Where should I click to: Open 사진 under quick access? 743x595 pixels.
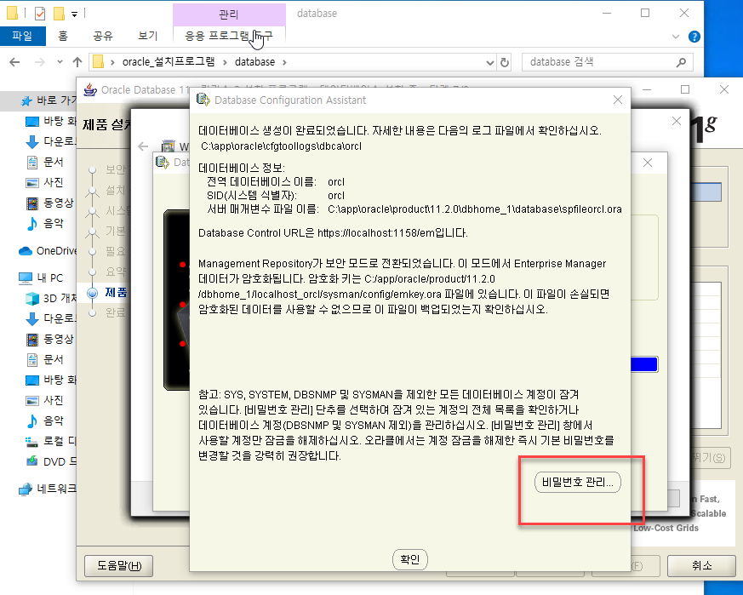[x=44, y=182]
